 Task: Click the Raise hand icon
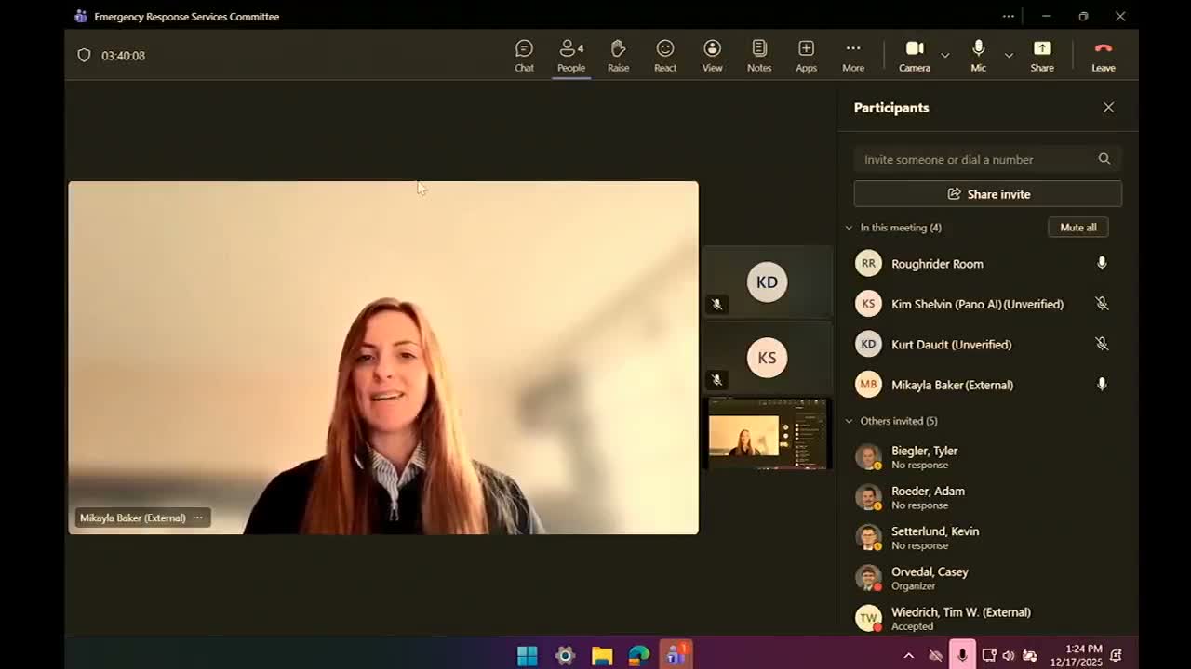(618, 55)
